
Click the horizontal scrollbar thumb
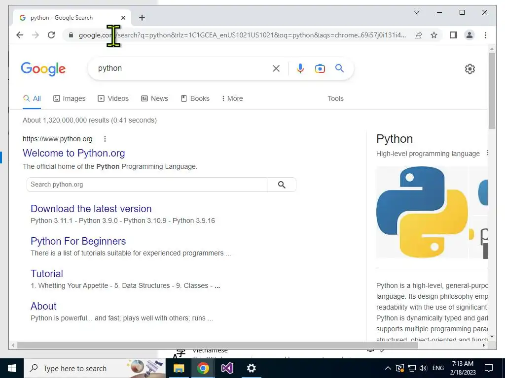(217, 345)
